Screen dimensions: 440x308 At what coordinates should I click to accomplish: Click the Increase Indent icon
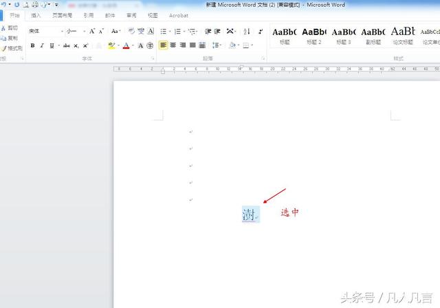tap(217, 32)
